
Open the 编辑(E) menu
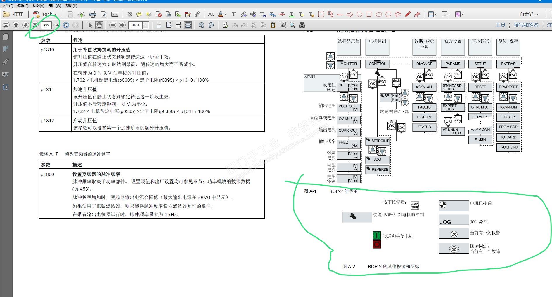point(23,6)
